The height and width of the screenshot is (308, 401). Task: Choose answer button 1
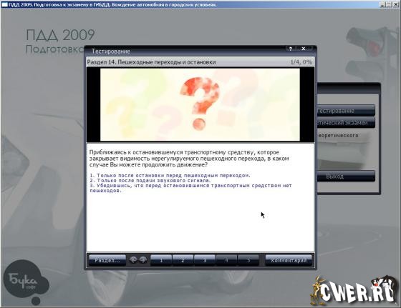coord(161,261)
